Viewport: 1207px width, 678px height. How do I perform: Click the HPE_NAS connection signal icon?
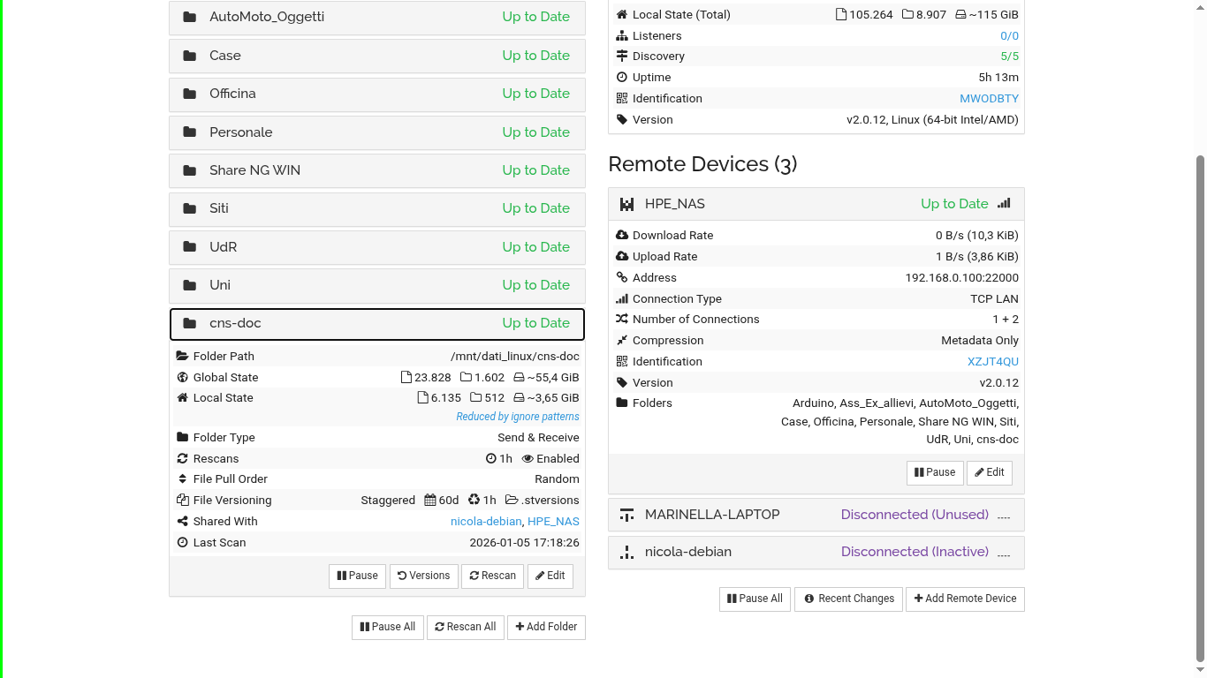pos(1004,203)
